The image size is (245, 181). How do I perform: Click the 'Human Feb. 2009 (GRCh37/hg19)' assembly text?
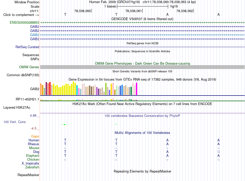[114, 2]
